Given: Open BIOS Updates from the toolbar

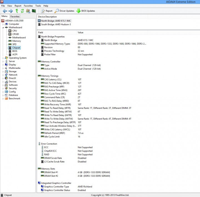Looking at the screenshot, I should pos(86,11).
